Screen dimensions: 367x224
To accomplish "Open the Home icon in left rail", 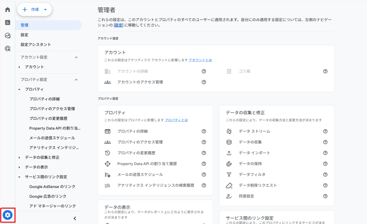I will [8, 10].
